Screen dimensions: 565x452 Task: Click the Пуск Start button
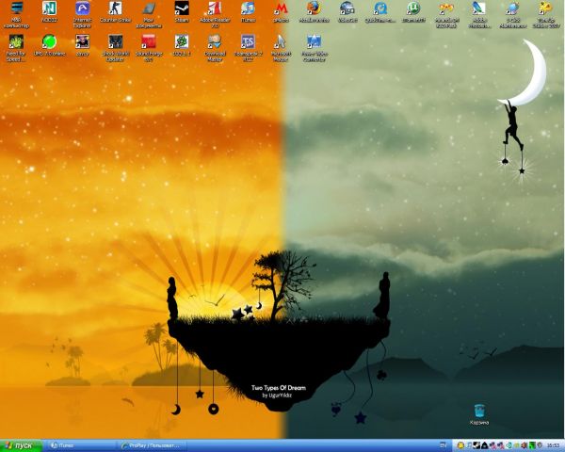(x=21, y=444)
